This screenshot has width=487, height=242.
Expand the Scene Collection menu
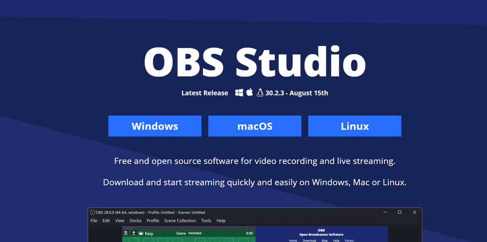coord(180,221)
